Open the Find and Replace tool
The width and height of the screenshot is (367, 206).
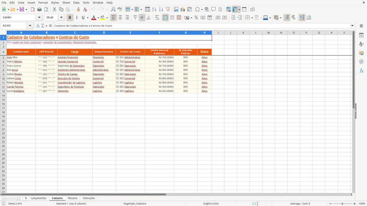coord(113,9)
